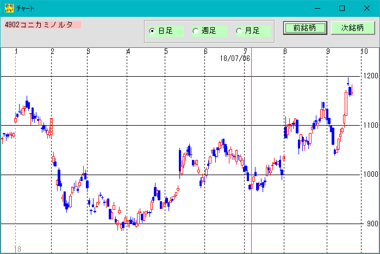Go to previous stock with 前銘柄 button
This screenshot has width=380, height=254.
(305, 28)
